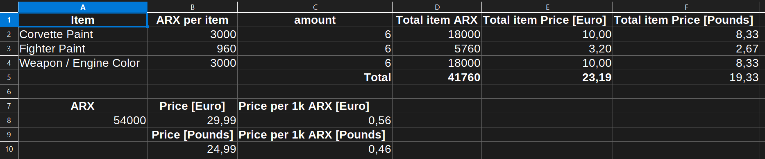The width and height of the screenshot is (765, 159).
Task: Select row 8 header
Action: (x=9, y=120)
